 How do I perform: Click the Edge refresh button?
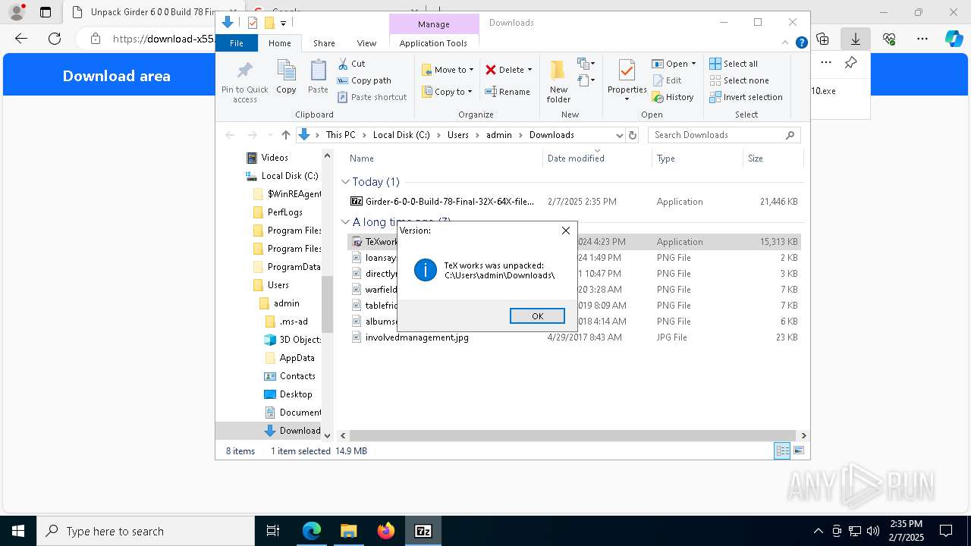(x=55, y=39)
